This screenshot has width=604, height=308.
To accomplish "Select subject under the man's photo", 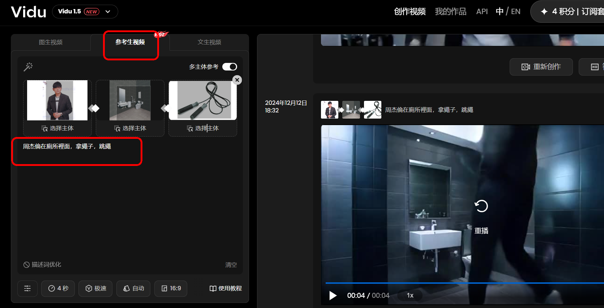I will coord(58,128).
